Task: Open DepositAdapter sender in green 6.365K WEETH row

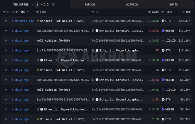Action: point(66,60)
